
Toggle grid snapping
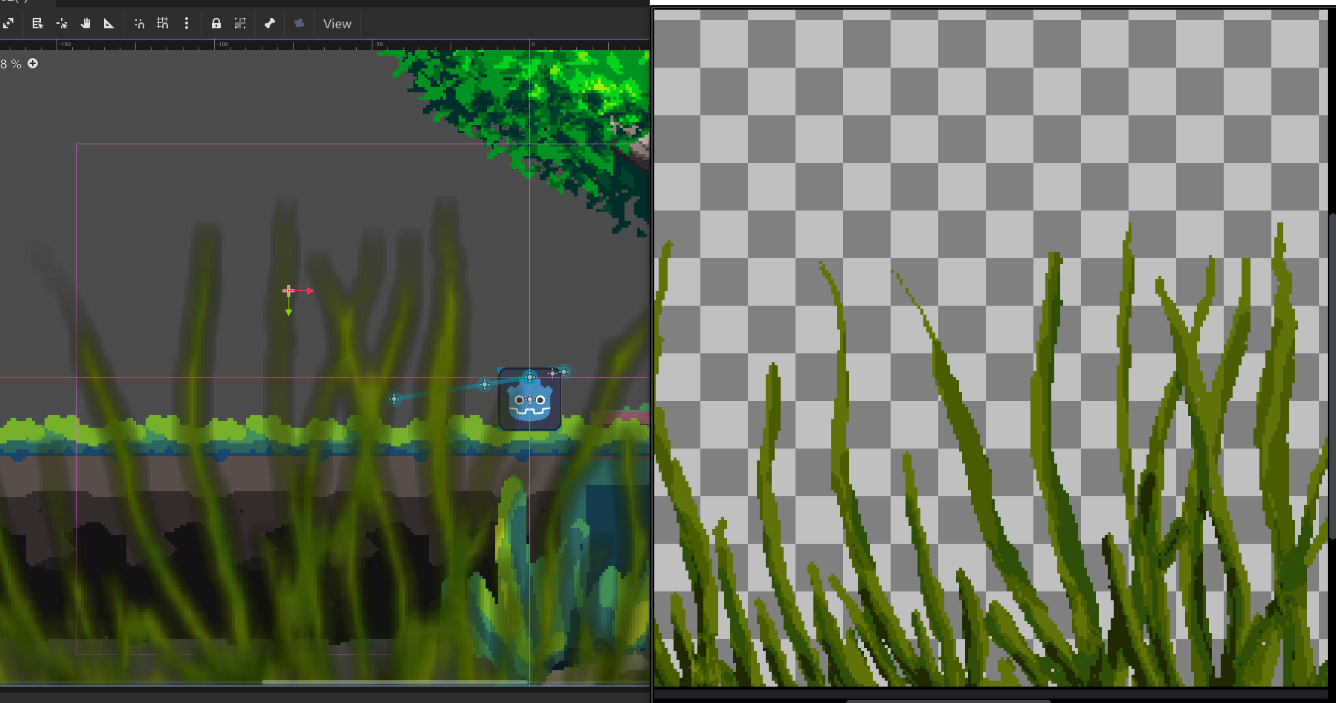point(163,24)
